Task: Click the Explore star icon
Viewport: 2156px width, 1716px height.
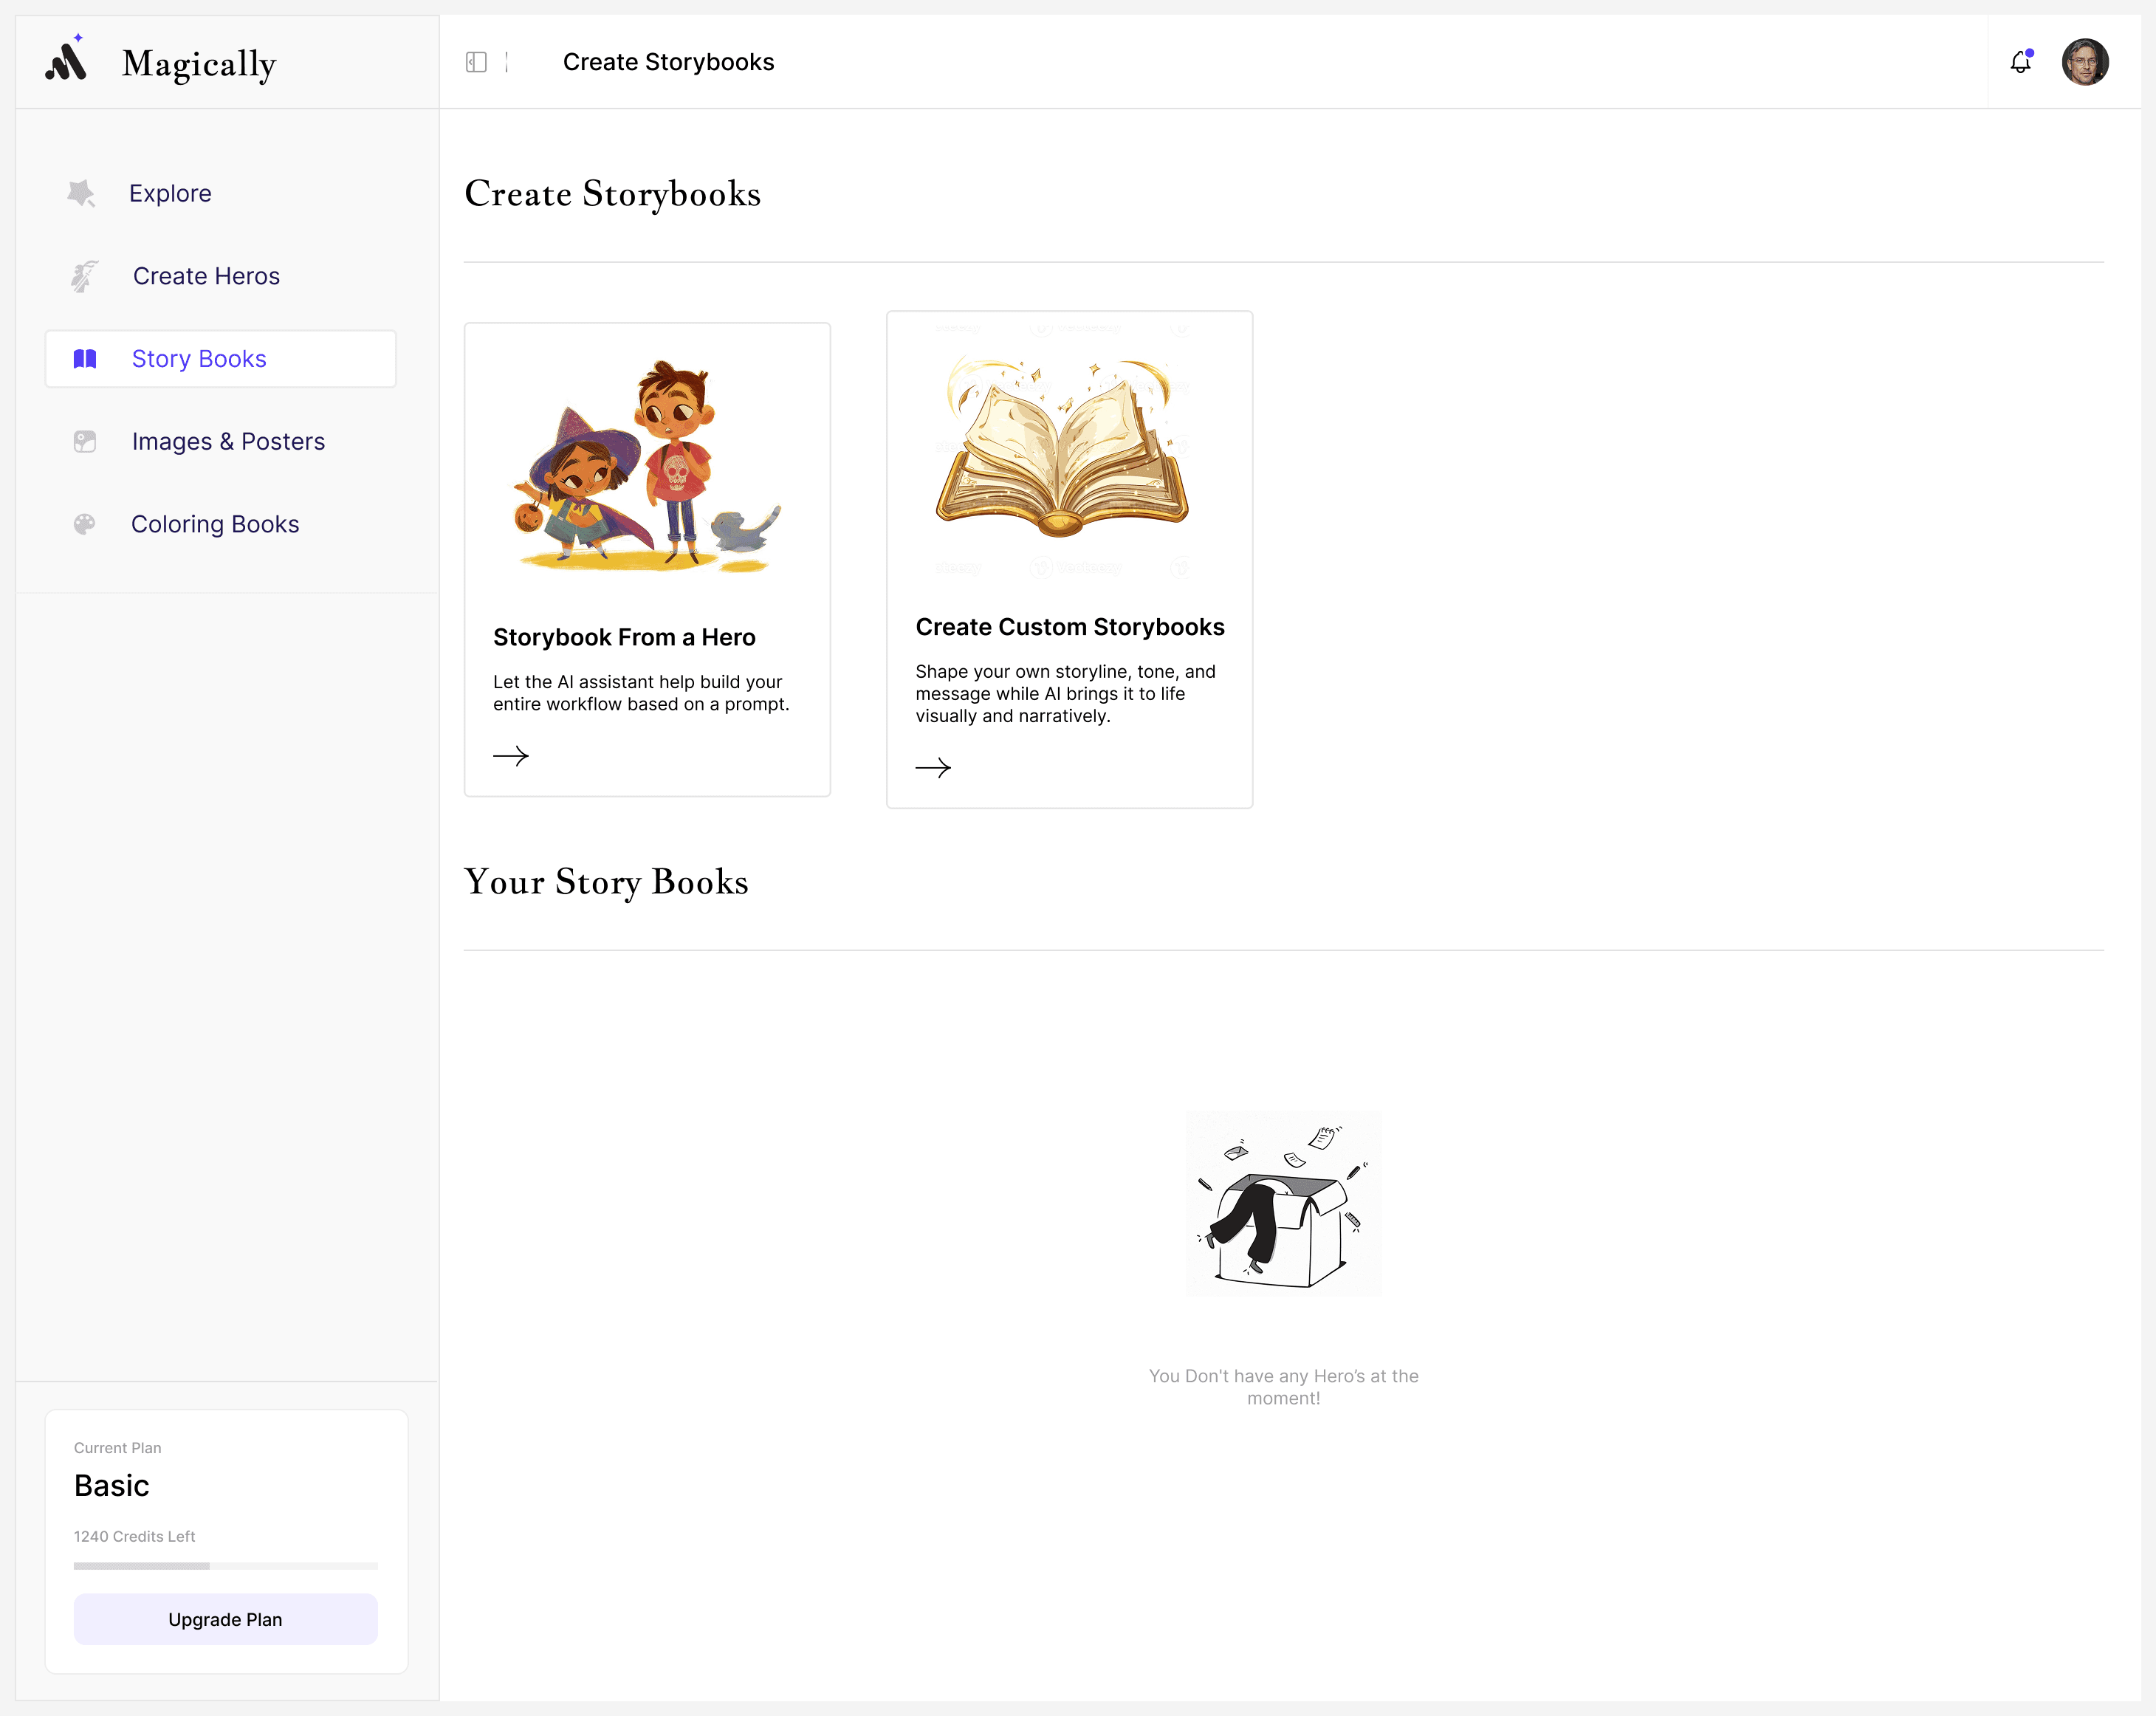Action: coord(81,193)
